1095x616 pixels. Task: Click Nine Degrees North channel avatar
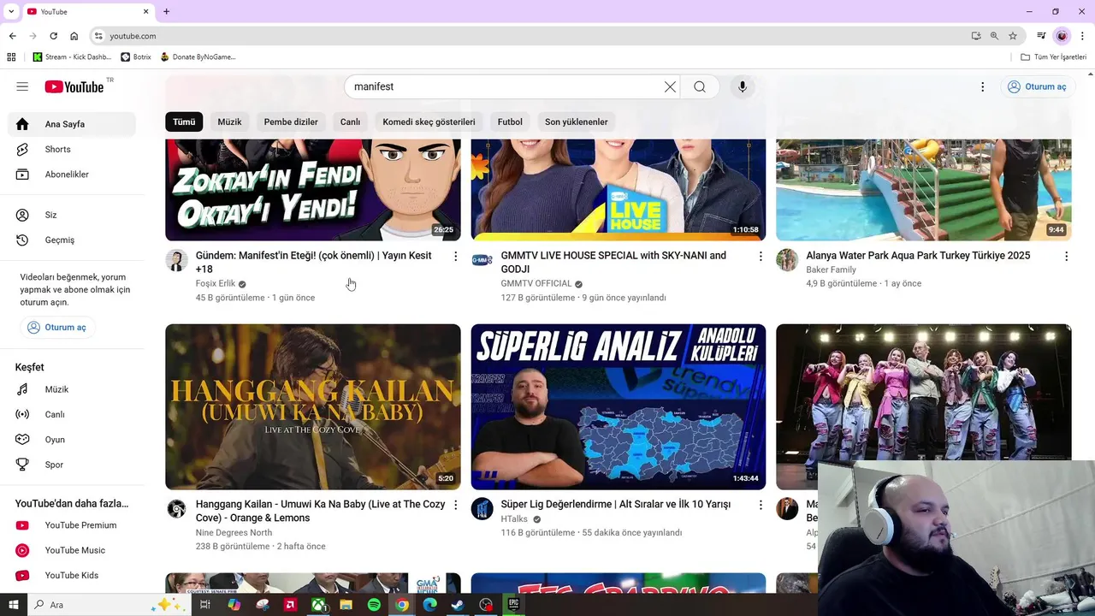(x=177, y=509)
